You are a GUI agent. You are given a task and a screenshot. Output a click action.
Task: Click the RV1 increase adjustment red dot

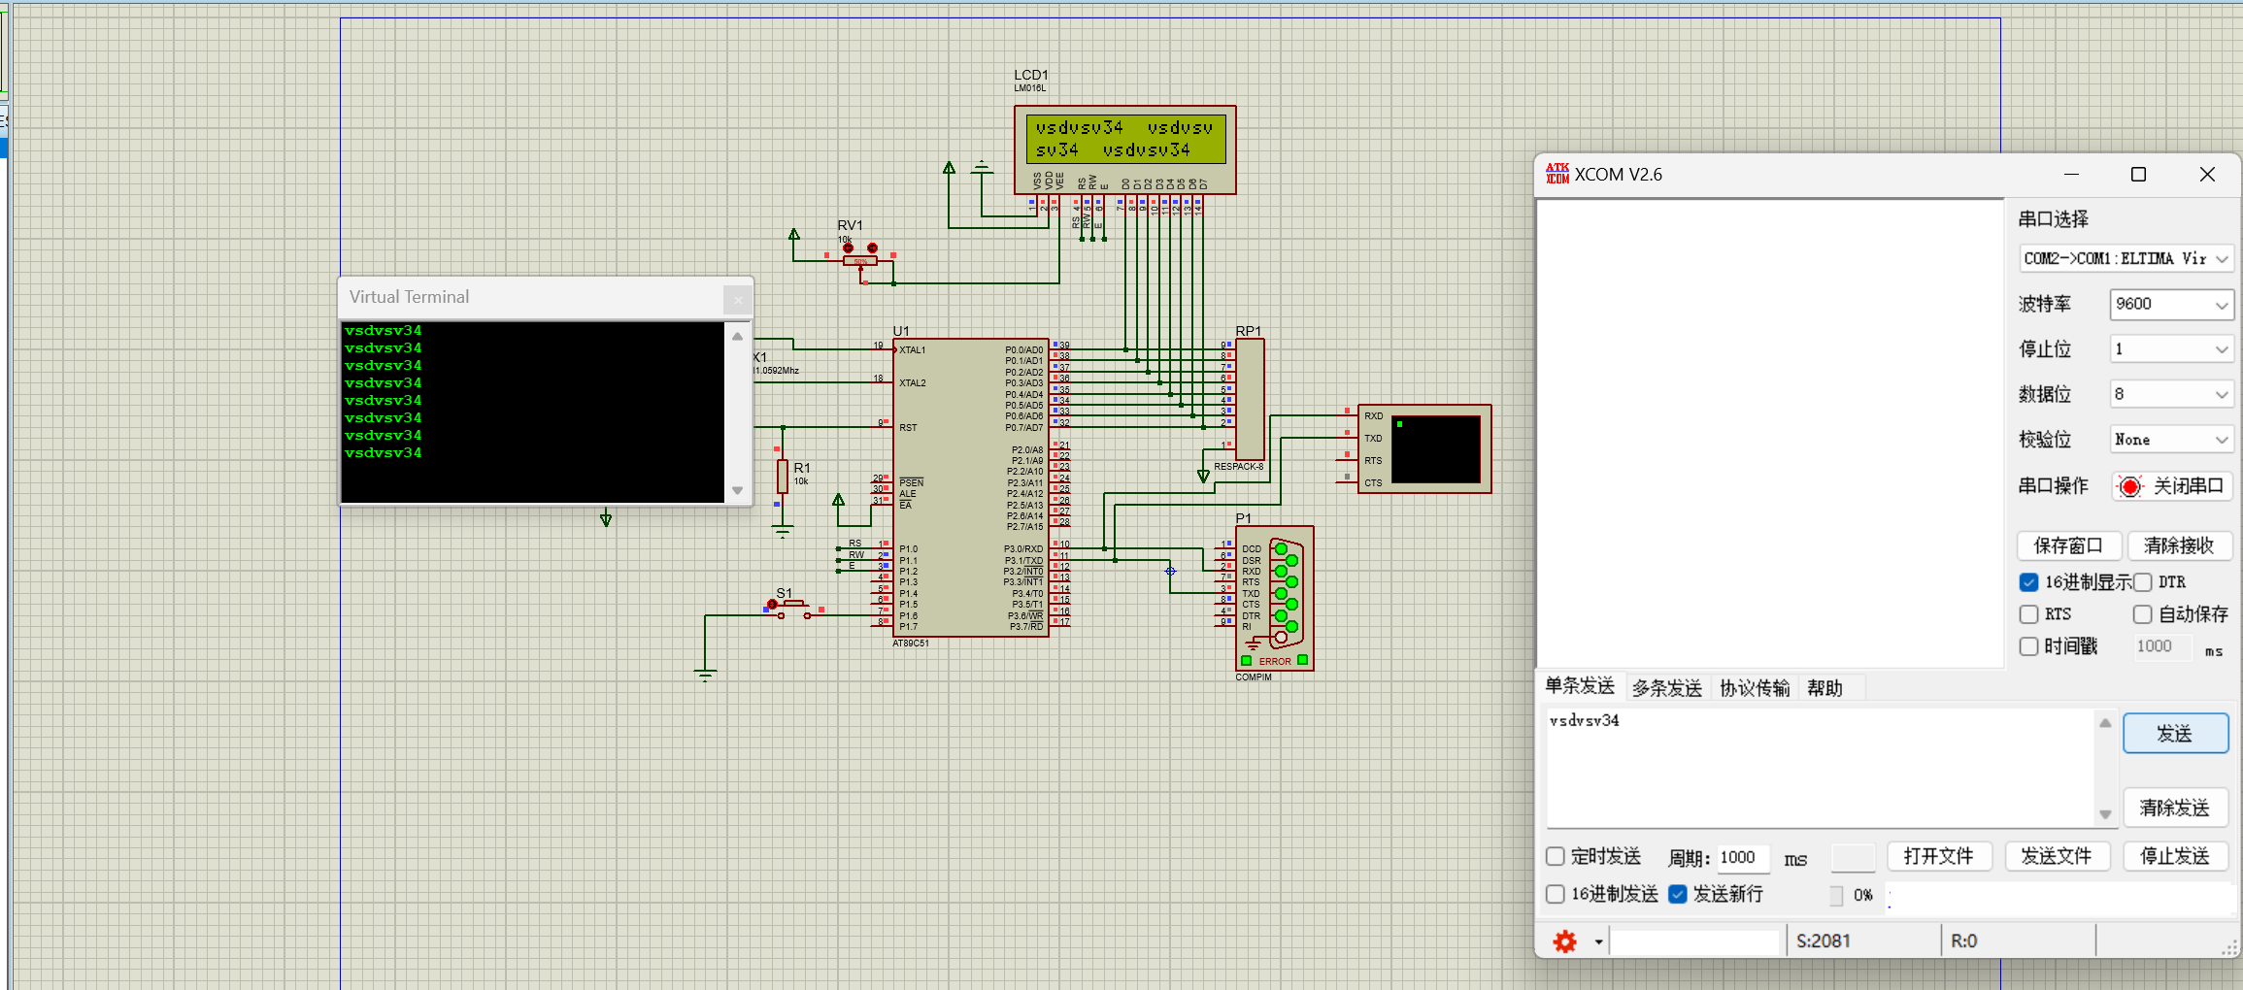point(872,247)
